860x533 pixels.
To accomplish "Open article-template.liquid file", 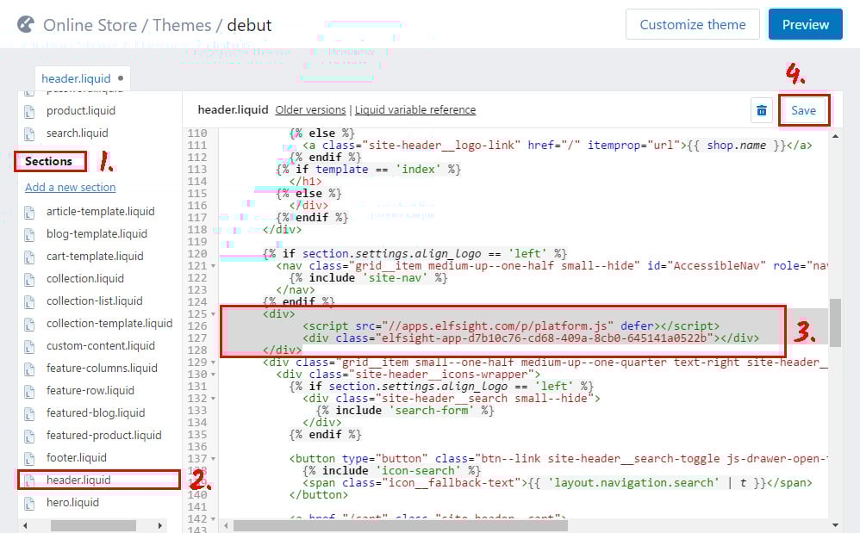I will (x=100, y=212).
